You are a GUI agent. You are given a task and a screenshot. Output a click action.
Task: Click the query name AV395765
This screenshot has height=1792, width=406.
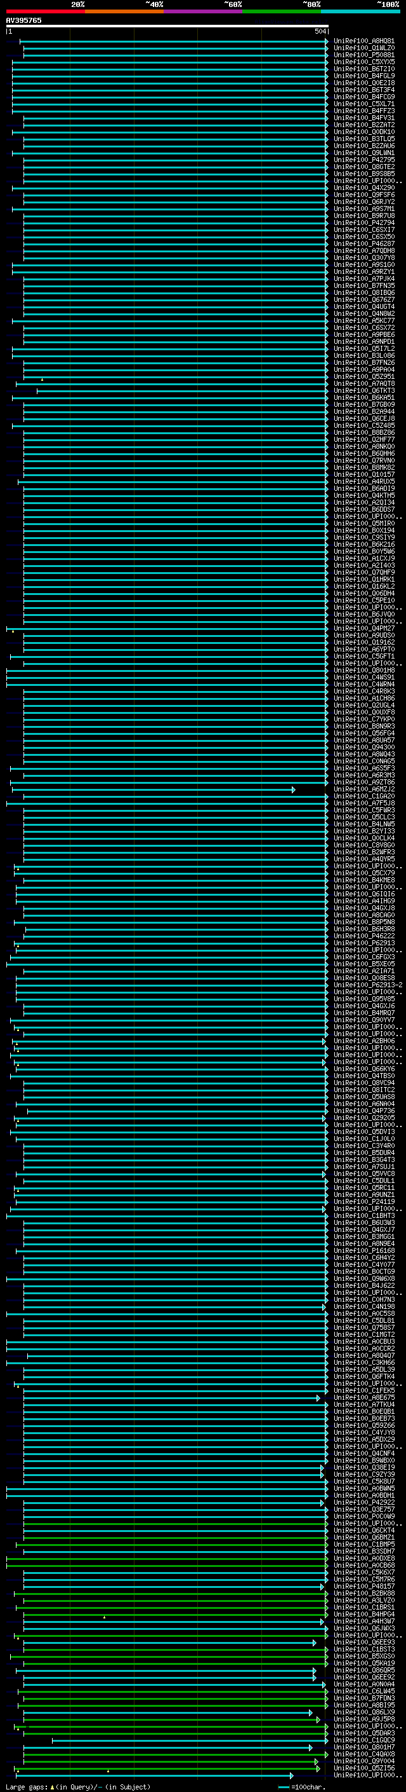pyautogui.click(x=23, y=20)
